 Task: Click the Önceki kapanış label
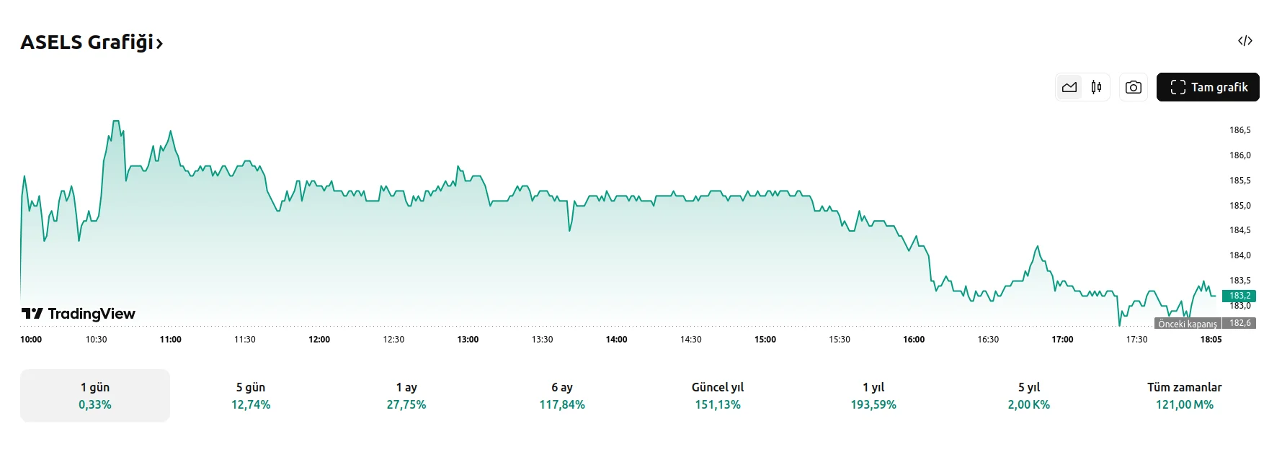pos(1187,324)
